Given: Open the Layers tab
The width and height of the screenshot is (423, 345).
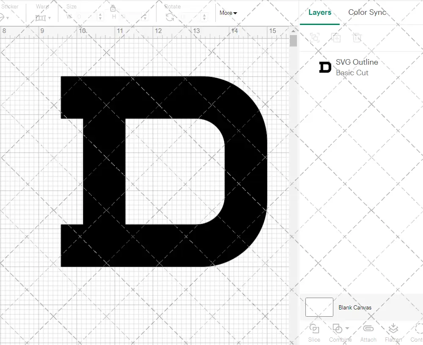Looking at the screenshot, I should click(x=320, y=12).
